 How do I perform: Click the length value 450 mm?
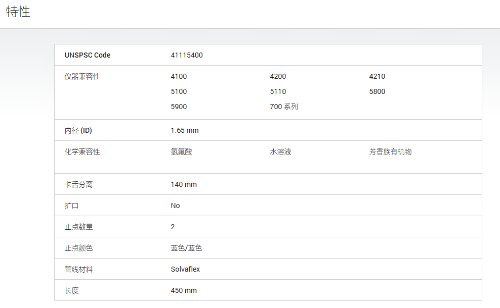point(184,290)
